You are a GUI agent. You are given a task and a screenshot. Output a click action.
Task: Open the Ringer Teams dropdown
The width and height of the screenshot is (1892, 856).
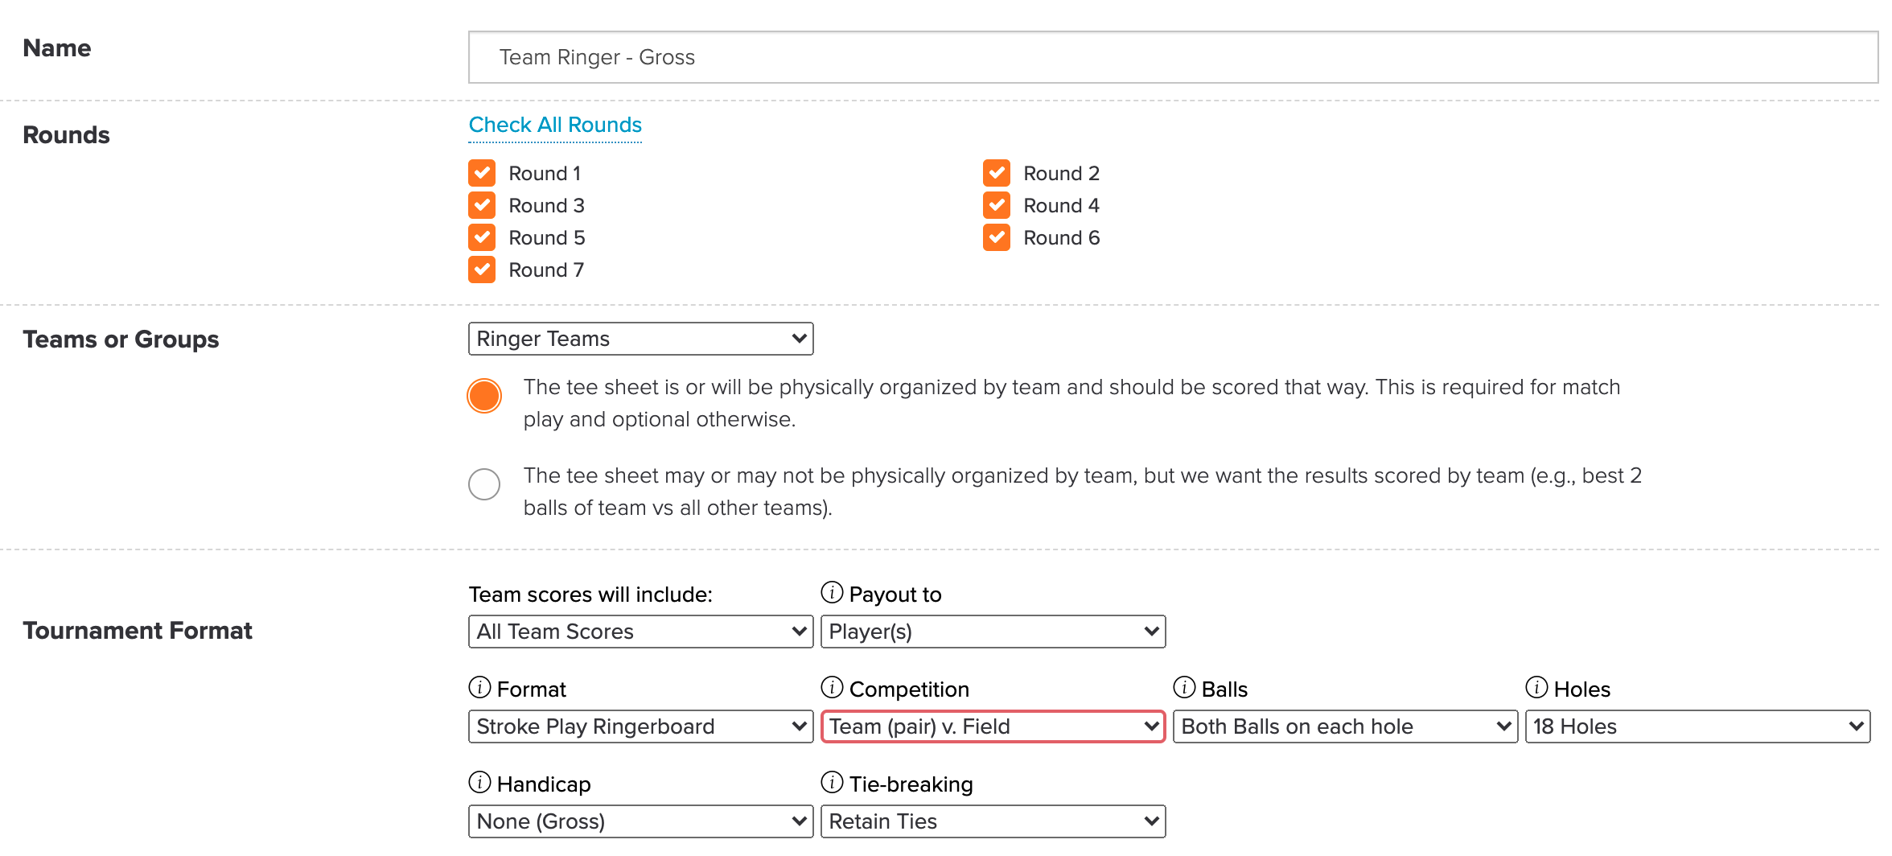[641, 339]
